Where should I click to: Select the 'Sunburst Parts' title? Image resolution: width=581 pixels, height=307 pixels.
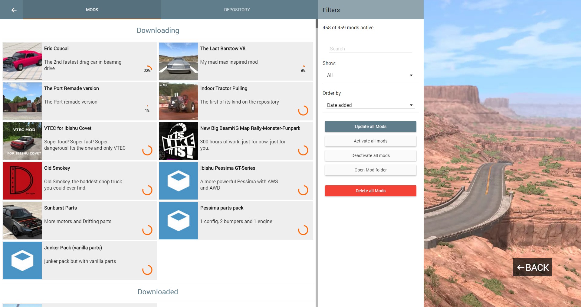[61, 208]
